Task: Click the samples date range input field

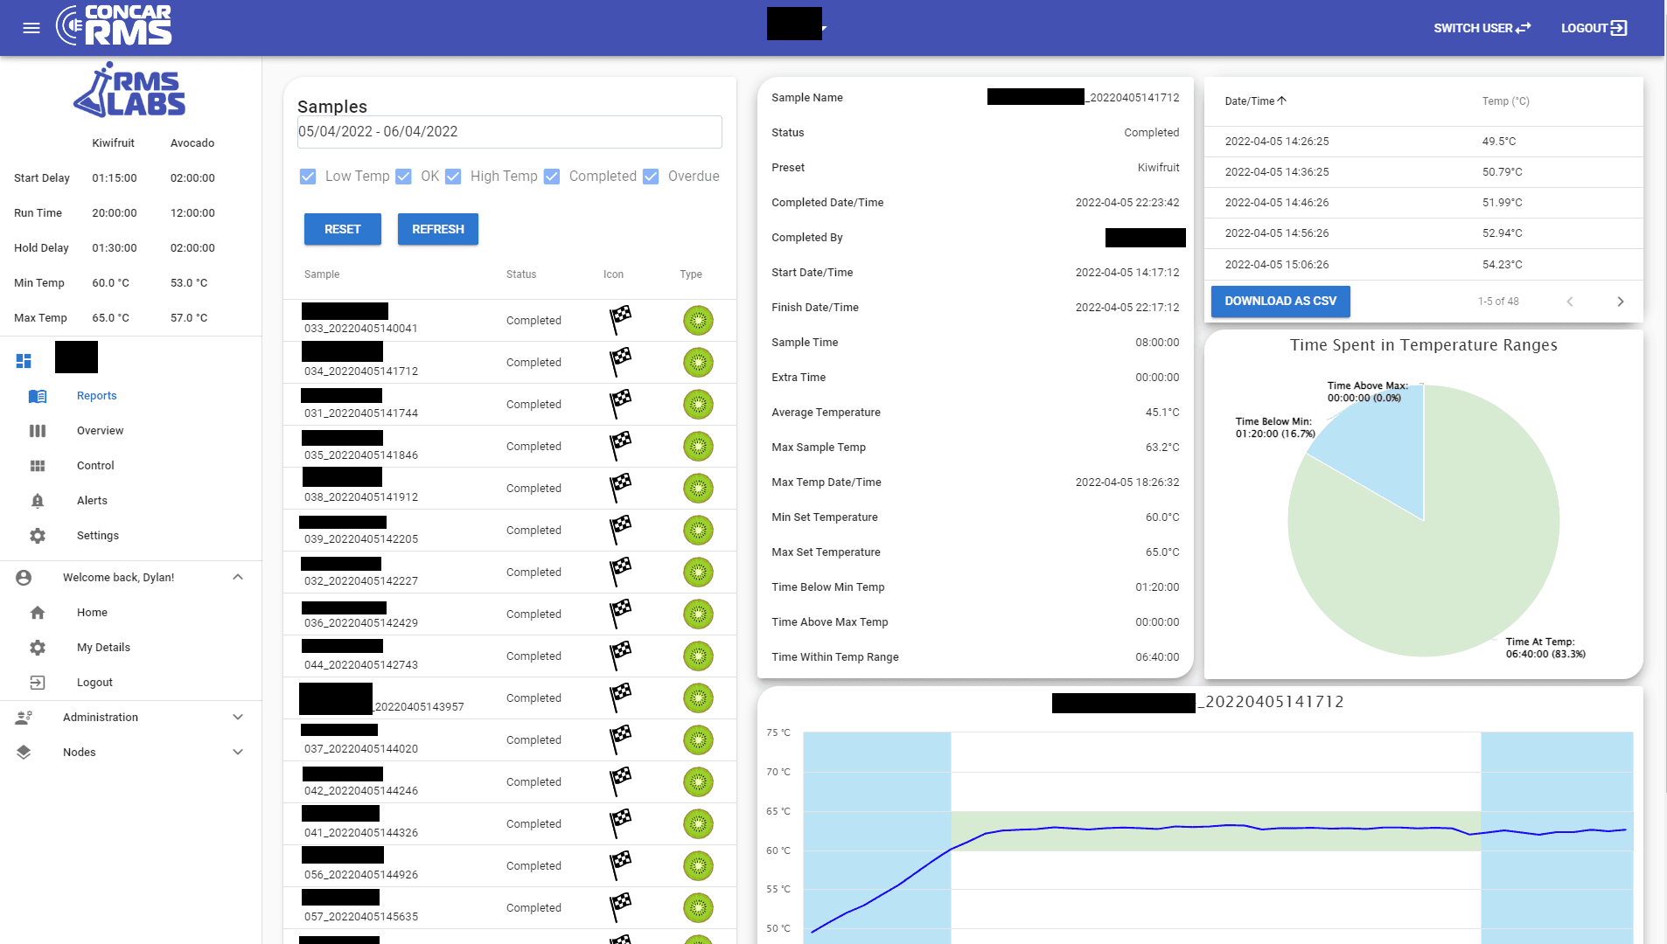Action: tap(509, 132)
